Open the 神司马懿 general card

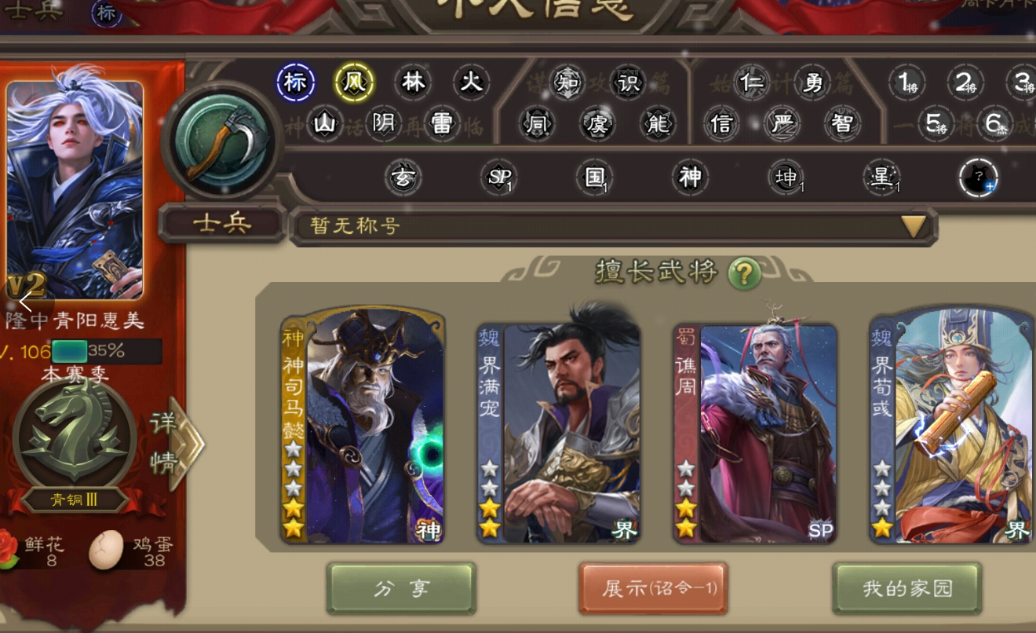363,427
